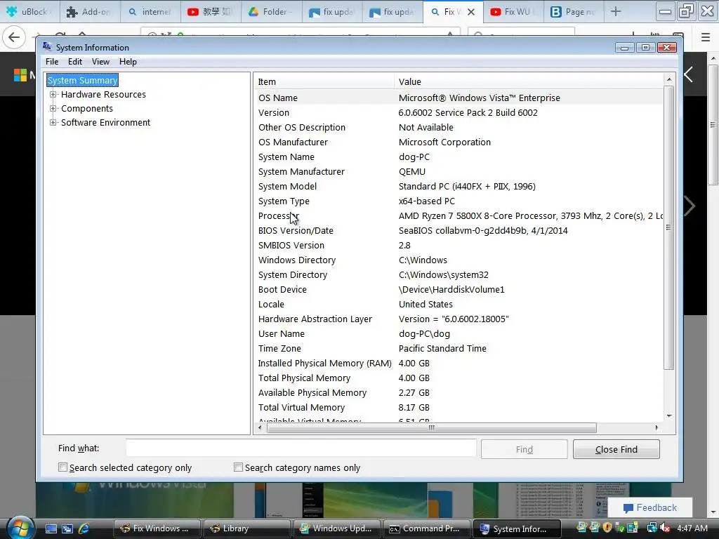Select the Components tree label
This screenshot has height=539, width=719.
pos(86,109)
